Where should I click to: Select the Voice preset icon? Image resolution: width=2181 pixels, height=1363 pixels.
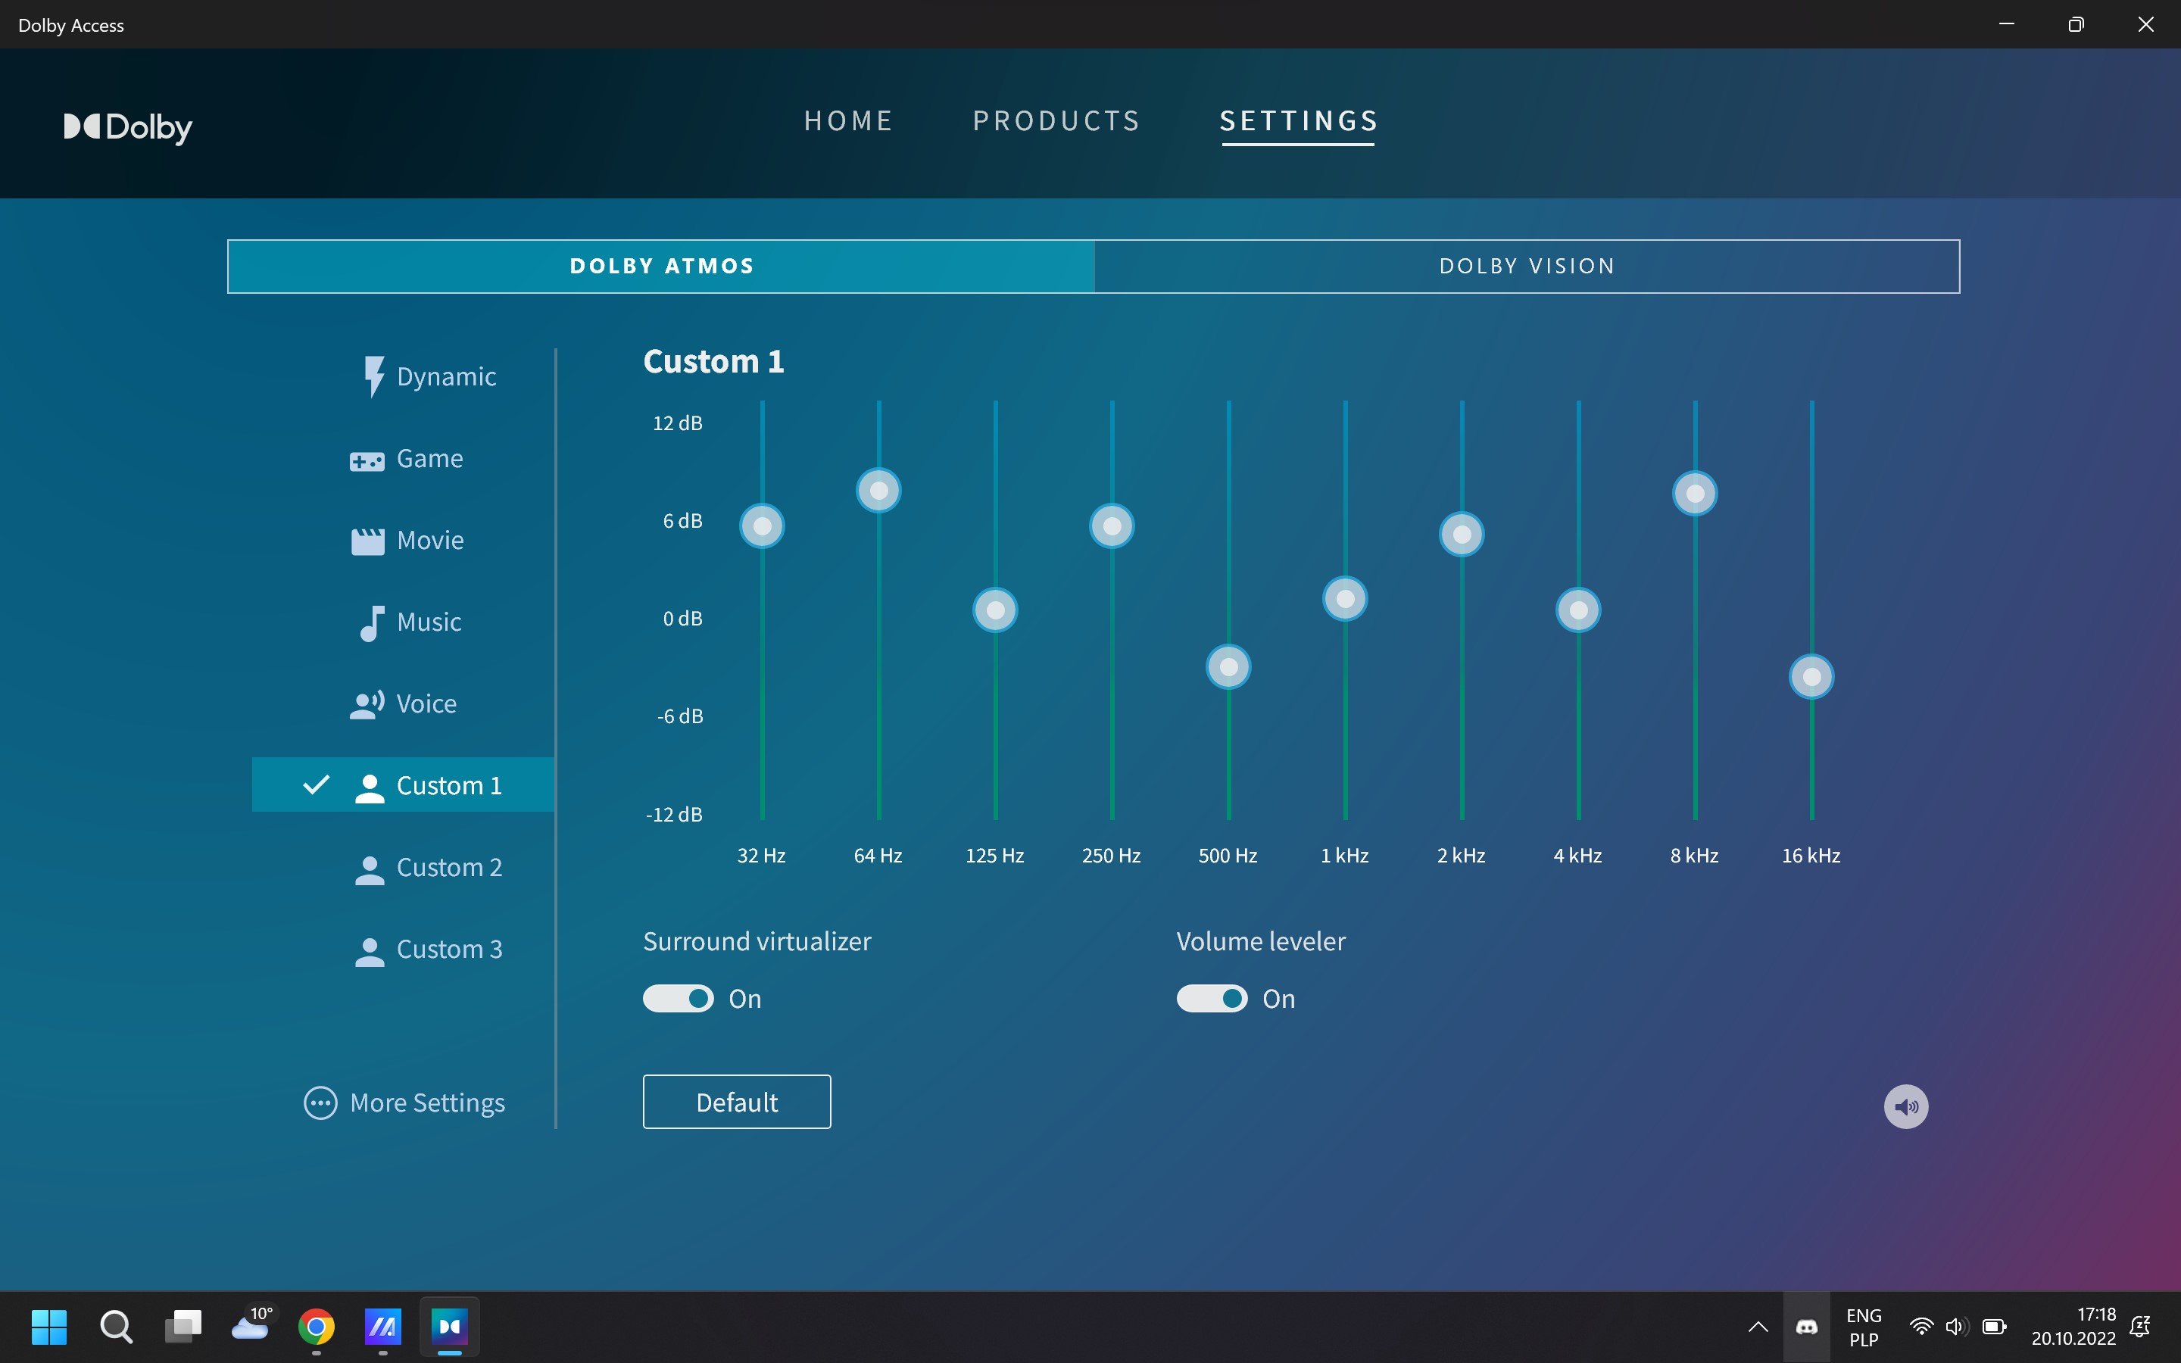click(x=367, y=704)
